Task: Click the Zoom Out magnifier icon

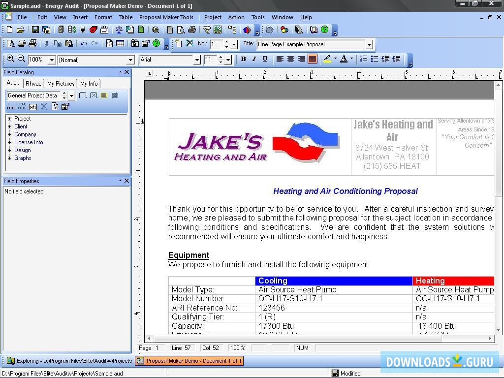Action: (21, 59)
